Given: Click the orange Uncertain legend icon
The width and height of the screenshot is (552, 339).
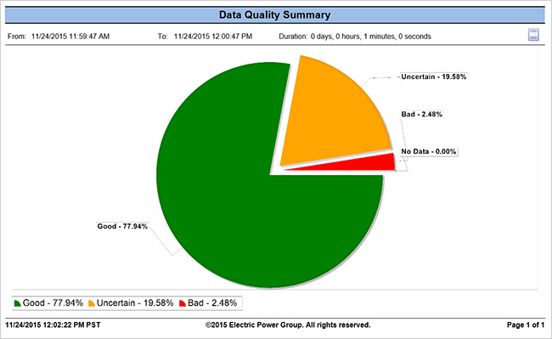Looking at the screenshot, I should point(92,303).
